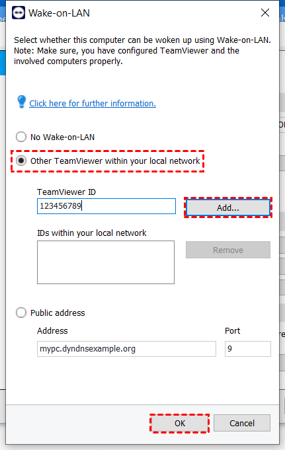Open 'Click here for further information' link

pos(93,103)
